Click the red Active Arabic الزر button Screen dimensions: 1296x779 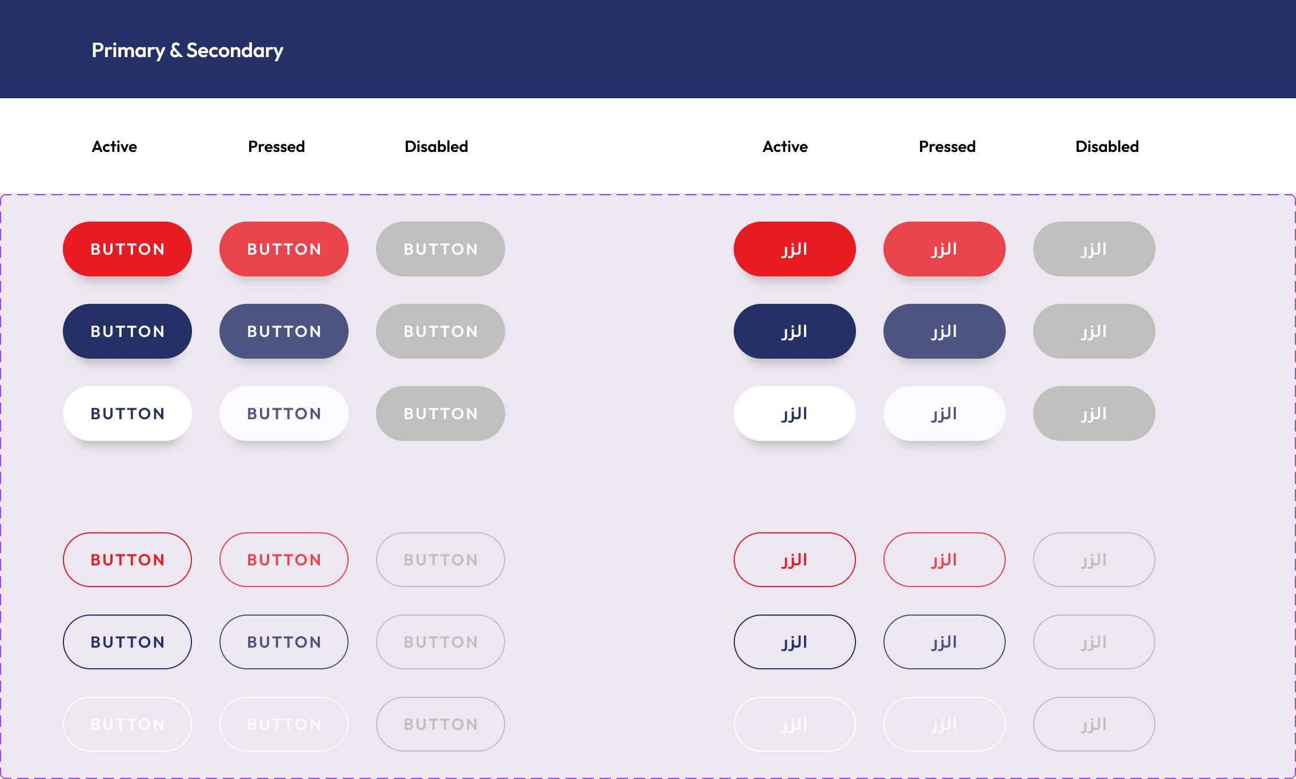[x=794, y=249]
